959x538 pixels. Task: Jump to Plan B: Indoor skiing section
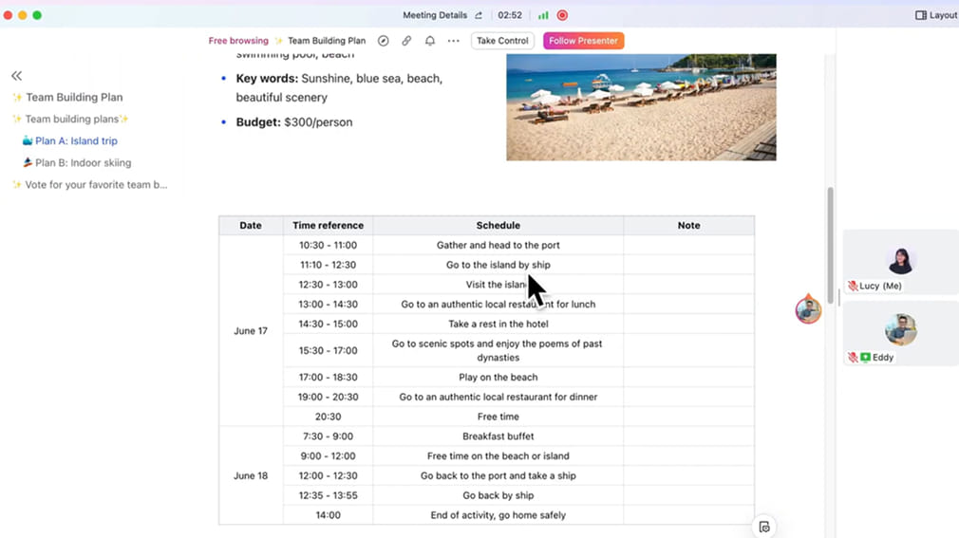[84, 162]
